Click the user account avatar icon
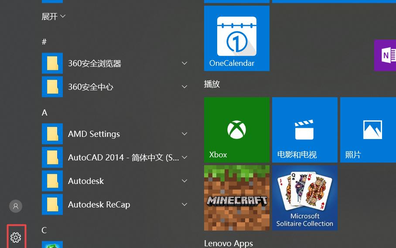 click(16, 206)
